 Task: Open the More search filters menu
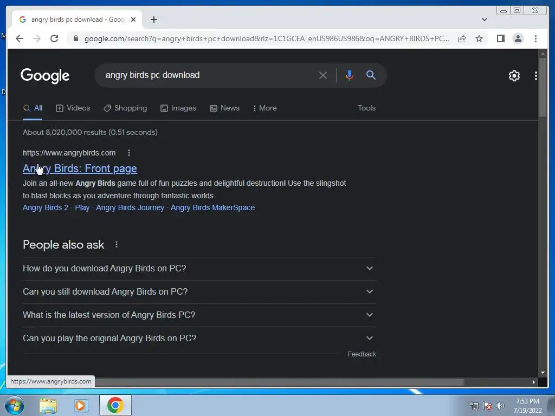pos(264,108)
